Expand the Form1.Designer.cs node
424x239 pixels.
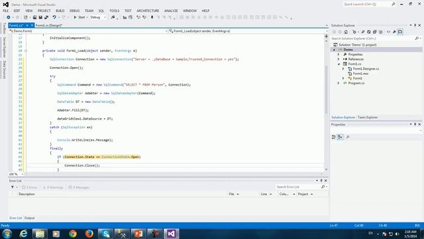pos(343,69)
